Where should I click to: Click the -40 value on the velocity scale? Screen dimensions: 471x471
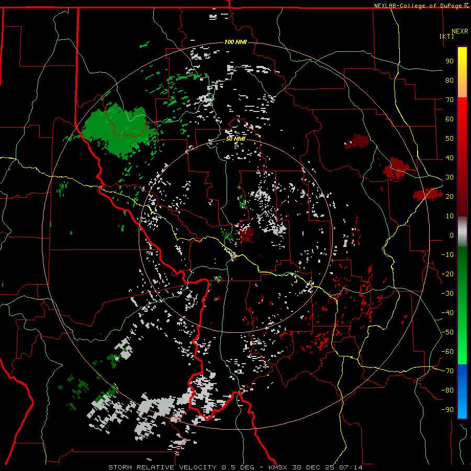pyautogui.click(x=447, y=313)
